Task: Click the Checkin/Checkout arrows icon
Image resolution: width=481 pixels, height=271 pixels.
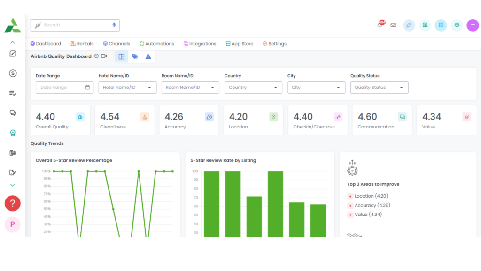Action: tap(338, 117)
